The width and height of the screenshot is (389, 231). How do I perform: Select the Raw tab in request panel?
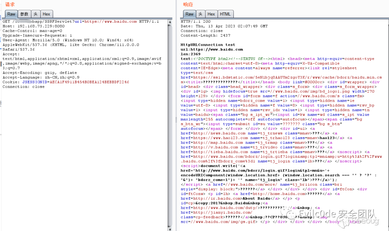tap(11, 14)
